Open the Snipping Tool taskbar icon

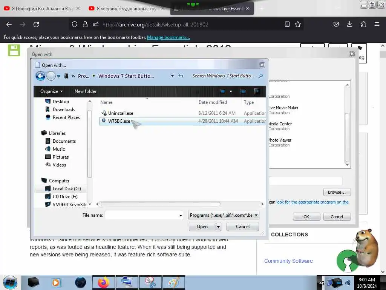150,282
